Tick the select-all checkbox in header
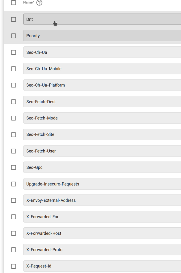 tap(14, 3)
